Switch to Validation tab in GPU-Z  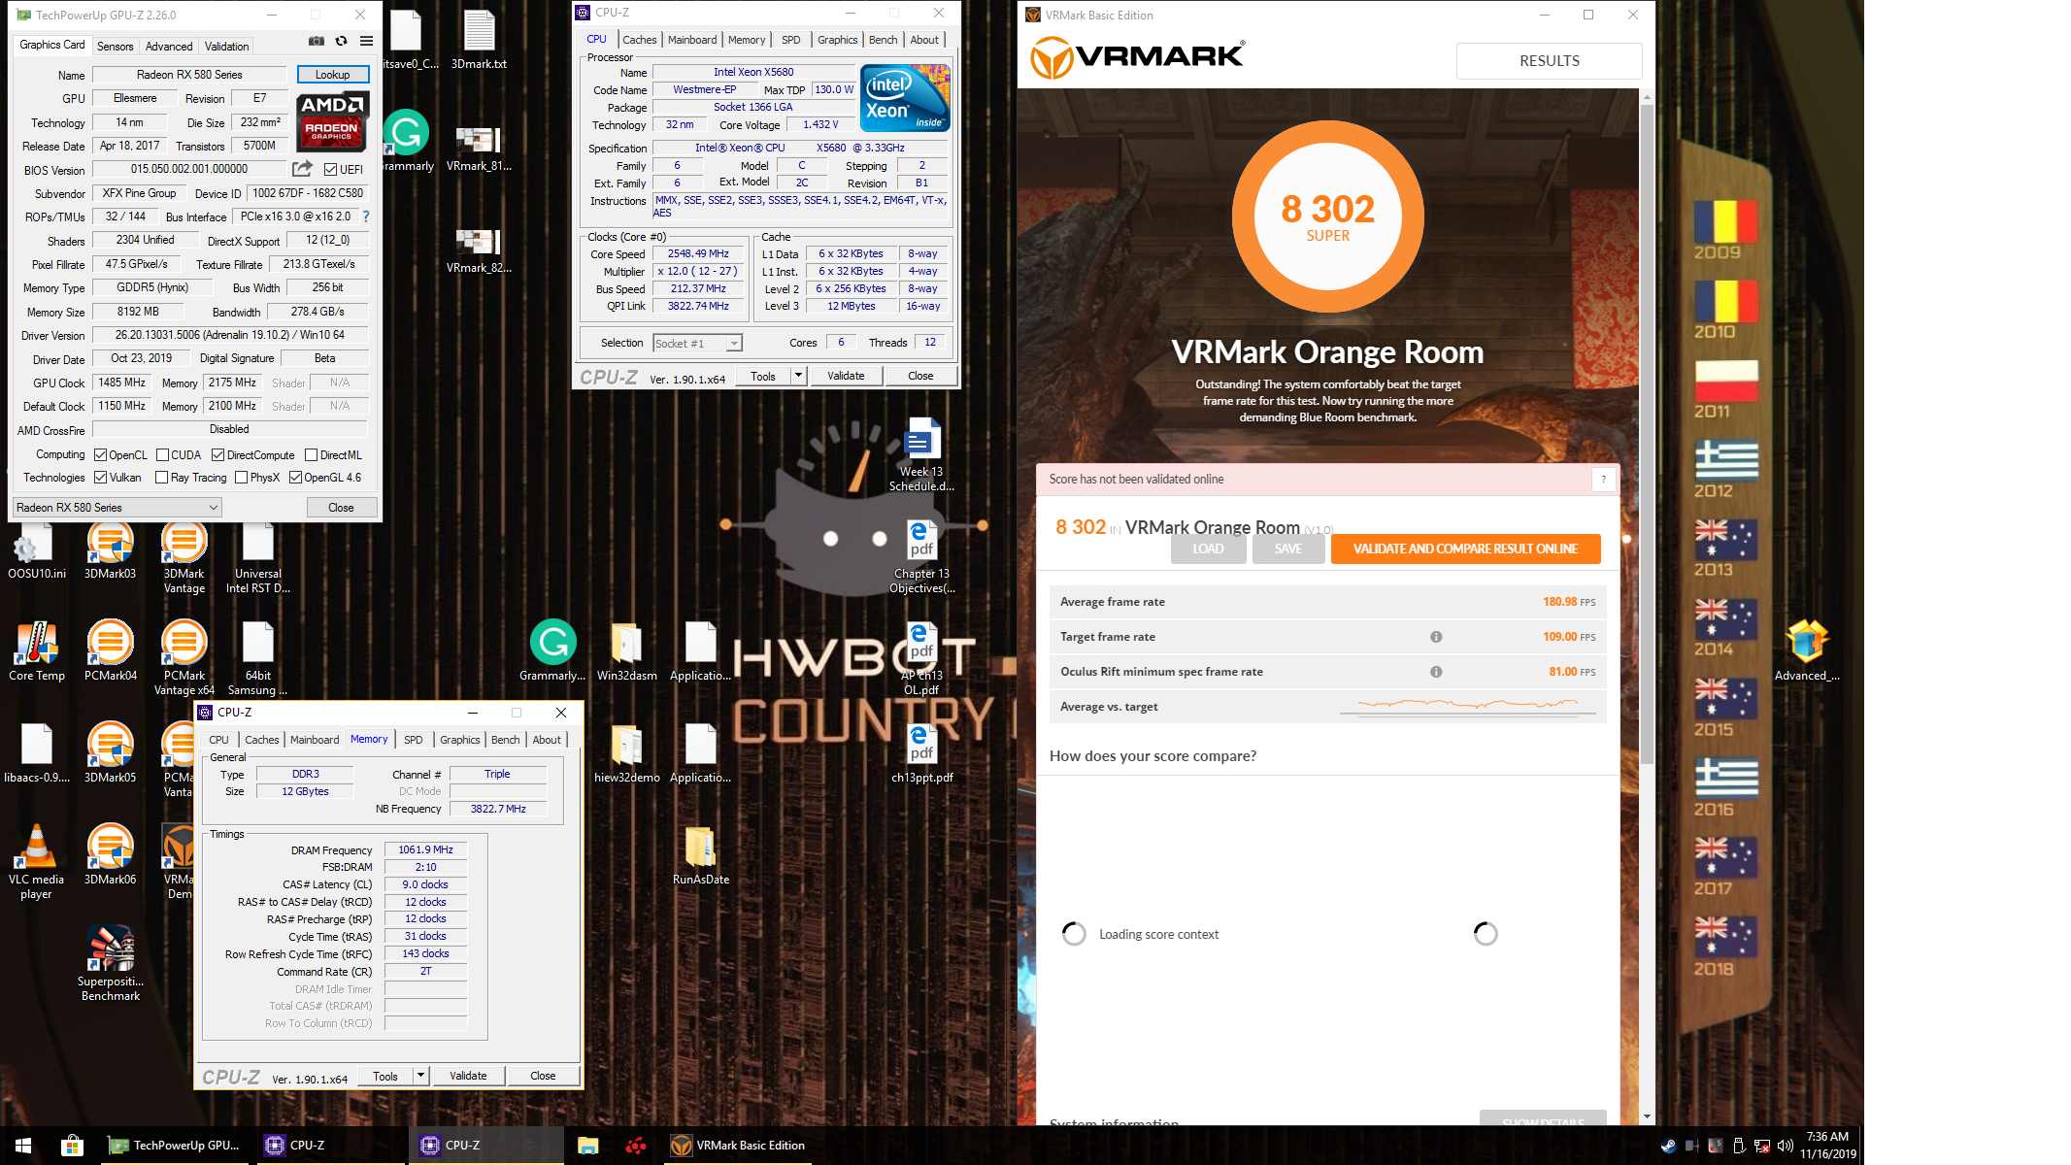coord(226,46)
